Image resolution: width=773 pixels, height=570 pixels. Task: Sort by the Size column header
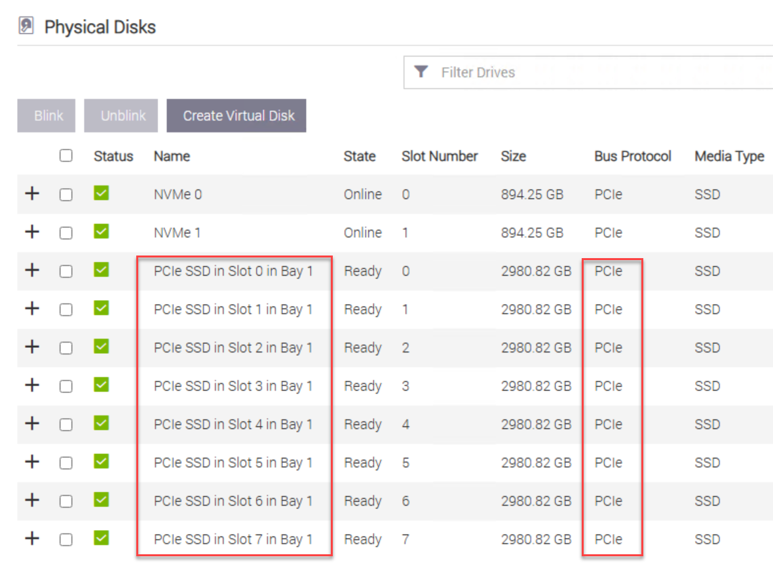[513, 157]
